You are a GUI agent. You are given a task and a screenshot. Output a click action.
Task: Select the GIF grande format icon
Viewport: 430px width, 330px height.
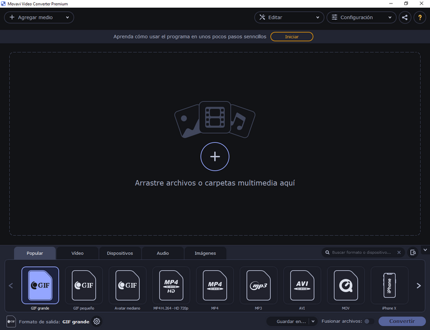coord(40,285)
